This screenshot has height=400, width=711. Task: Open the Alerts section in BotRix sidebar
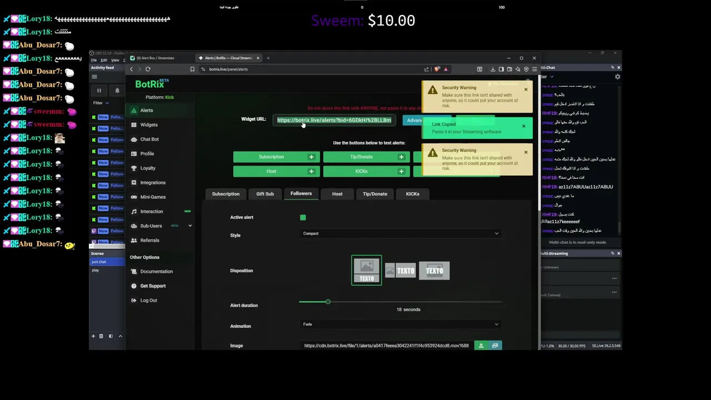click(159, 111)
